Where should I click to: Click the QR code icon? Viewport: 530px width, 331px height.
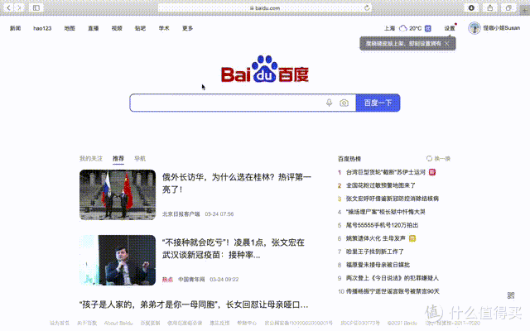[x=511, y=295]
